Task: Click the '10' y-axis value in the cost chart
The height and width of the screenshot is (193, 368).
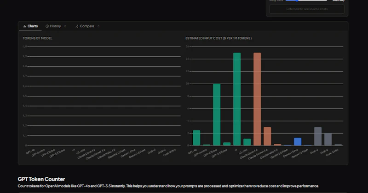Action: tap(187, 84)
